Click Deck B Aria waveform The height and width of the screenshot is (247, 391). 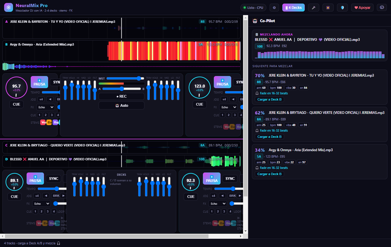tap(121, 51)
